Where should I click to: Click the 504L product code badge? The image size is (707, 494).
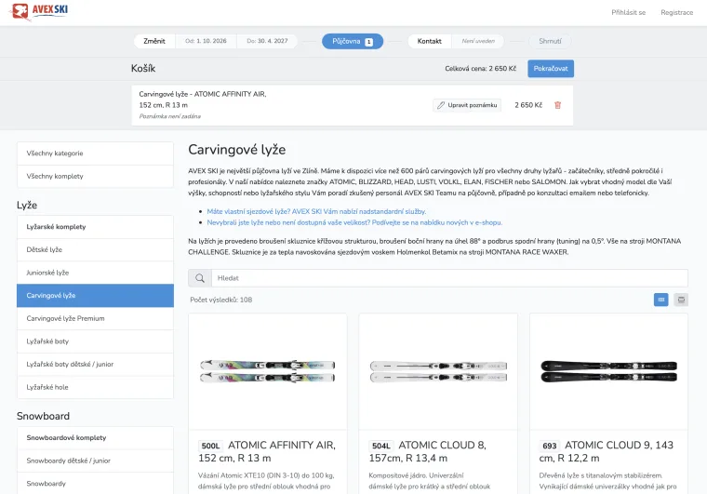[x=381, y=446]
